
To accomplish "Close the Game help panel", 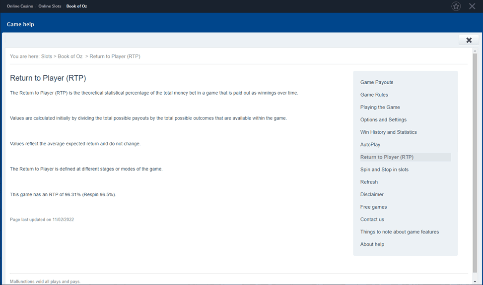I will click(x=469, y=40).
